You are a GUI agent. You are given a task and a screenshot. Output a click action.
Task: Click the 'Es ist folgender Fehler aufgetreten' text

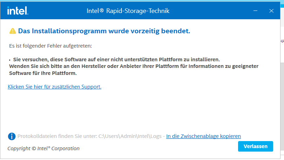[x=50, y=46]
